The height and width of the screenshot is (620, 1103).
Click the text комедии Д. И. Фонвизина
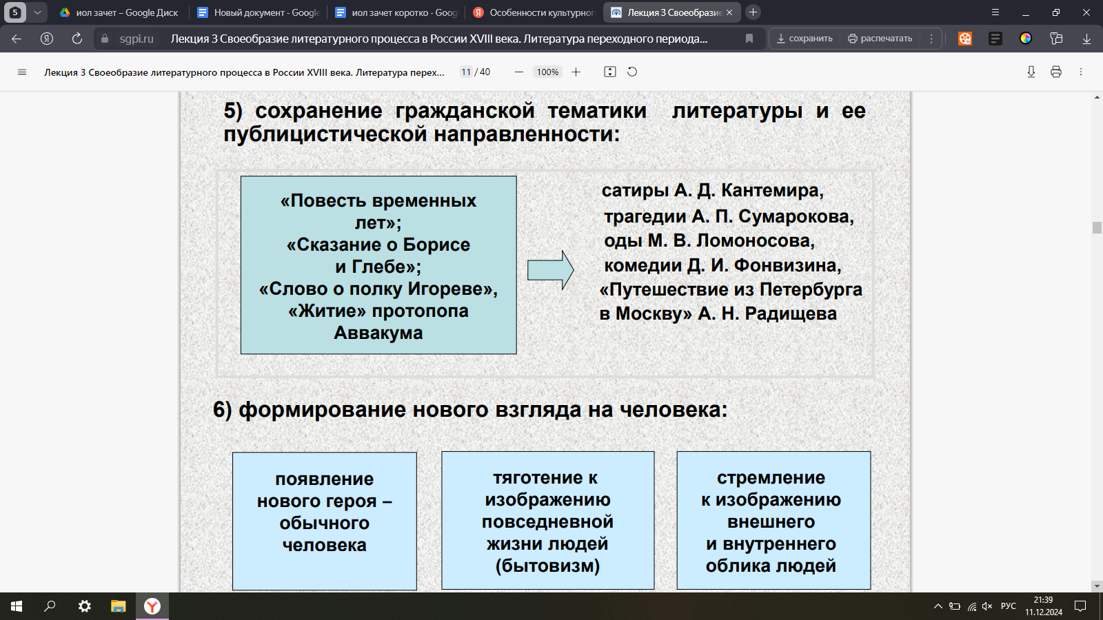pyautogui.click(x=722, y=265)
